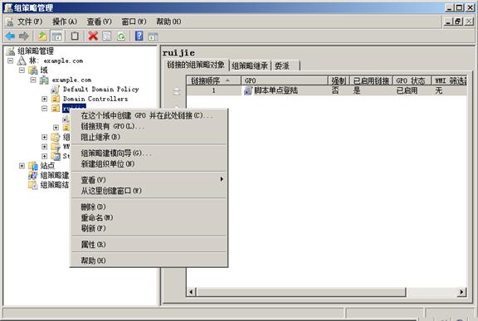Collapse the 域 (Domains) tree node
This screenshot has height=321, width=478.
22,71
